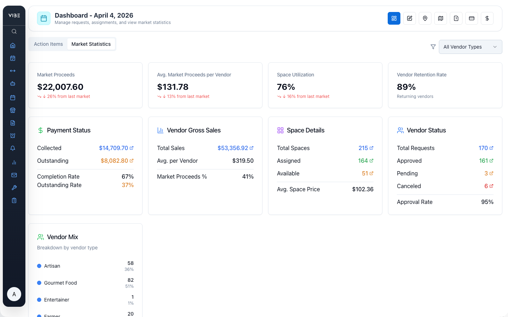Click the map pin location icon
The image size is (508, 317).
tap(425, 18)
